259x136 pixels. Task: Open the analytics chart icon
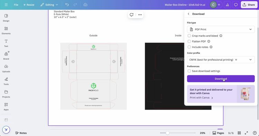[228, 5]
